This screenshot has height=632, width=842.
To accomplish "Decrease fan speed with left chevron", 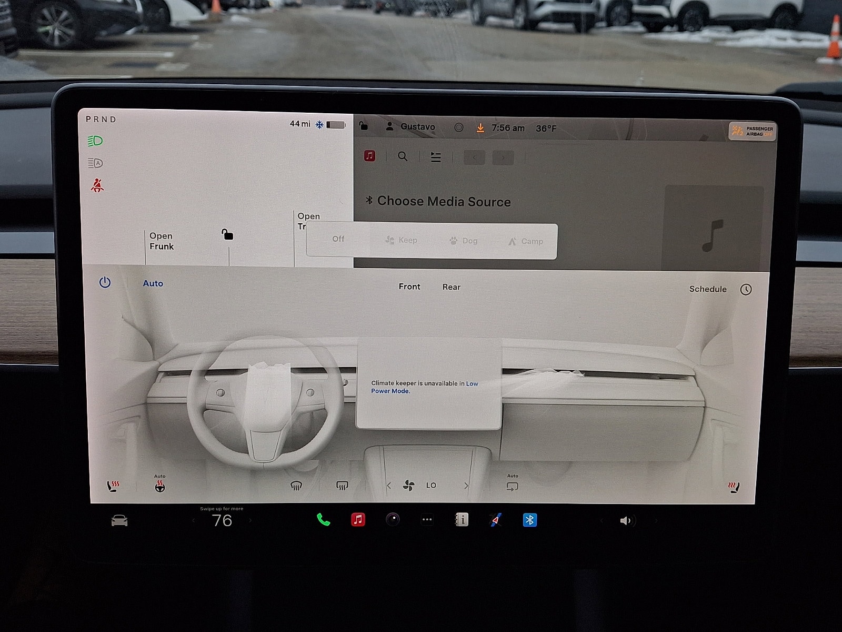I will click(389, 486).
